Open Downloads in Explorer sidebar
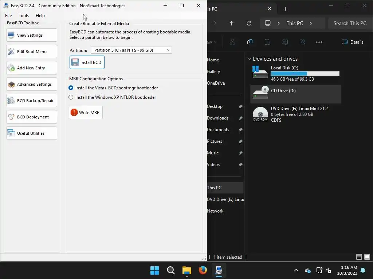Image resolution: width=373 pixels, height=279 pixels. tap(218, 118)
